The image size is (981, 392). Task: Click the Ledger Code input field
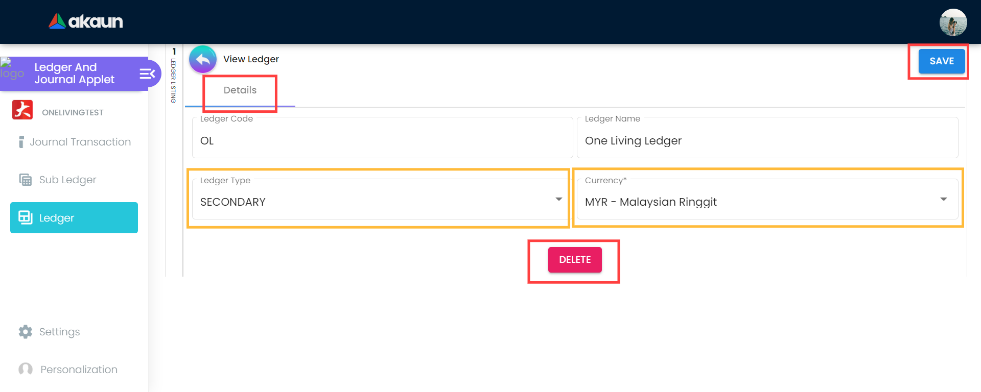382,141
